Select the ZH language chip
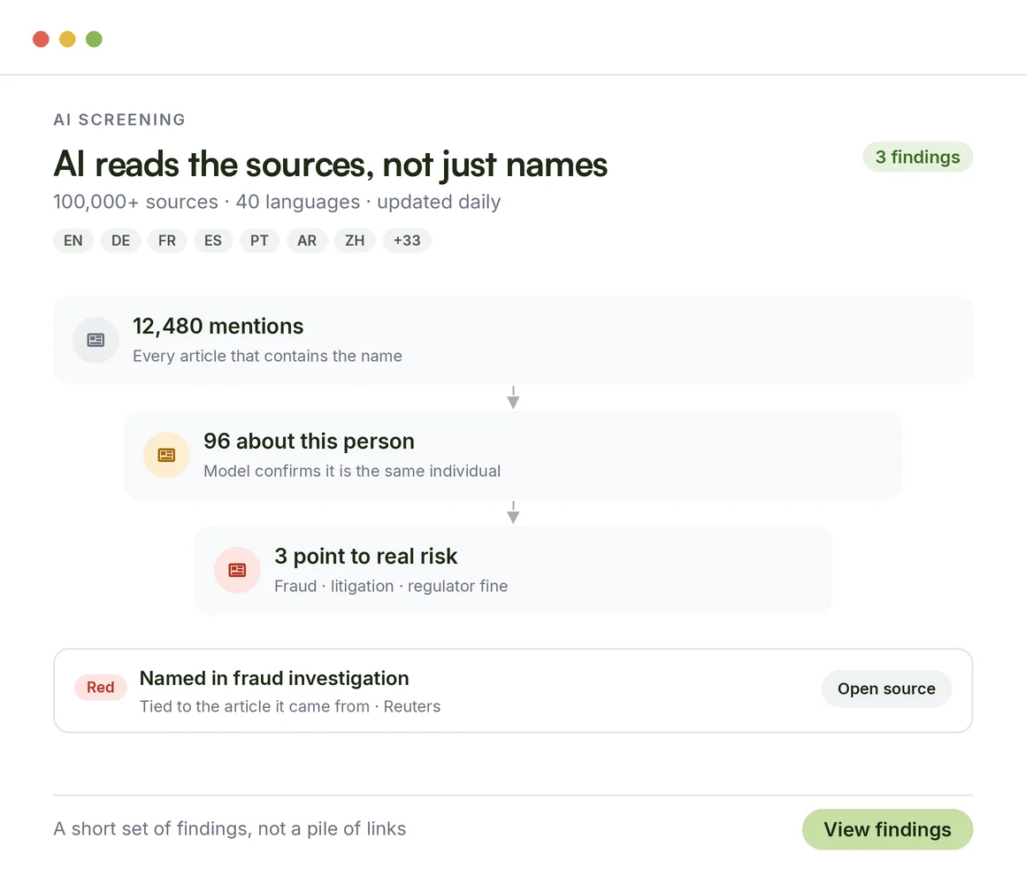Image resolution: width=1026 pixels, height=885 pixels. pyautogui.click(x=355, y=240)
